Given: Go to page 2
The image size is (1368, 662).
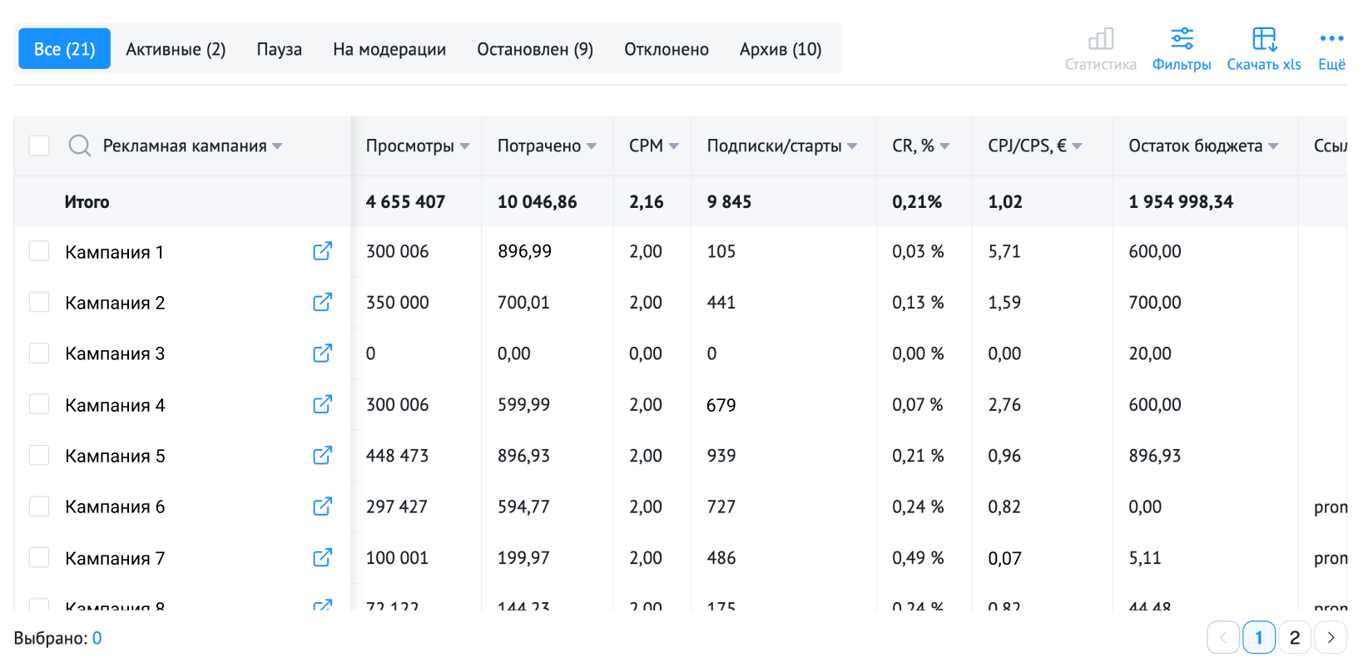Looking at the screenshot, I should (1294, 638).
